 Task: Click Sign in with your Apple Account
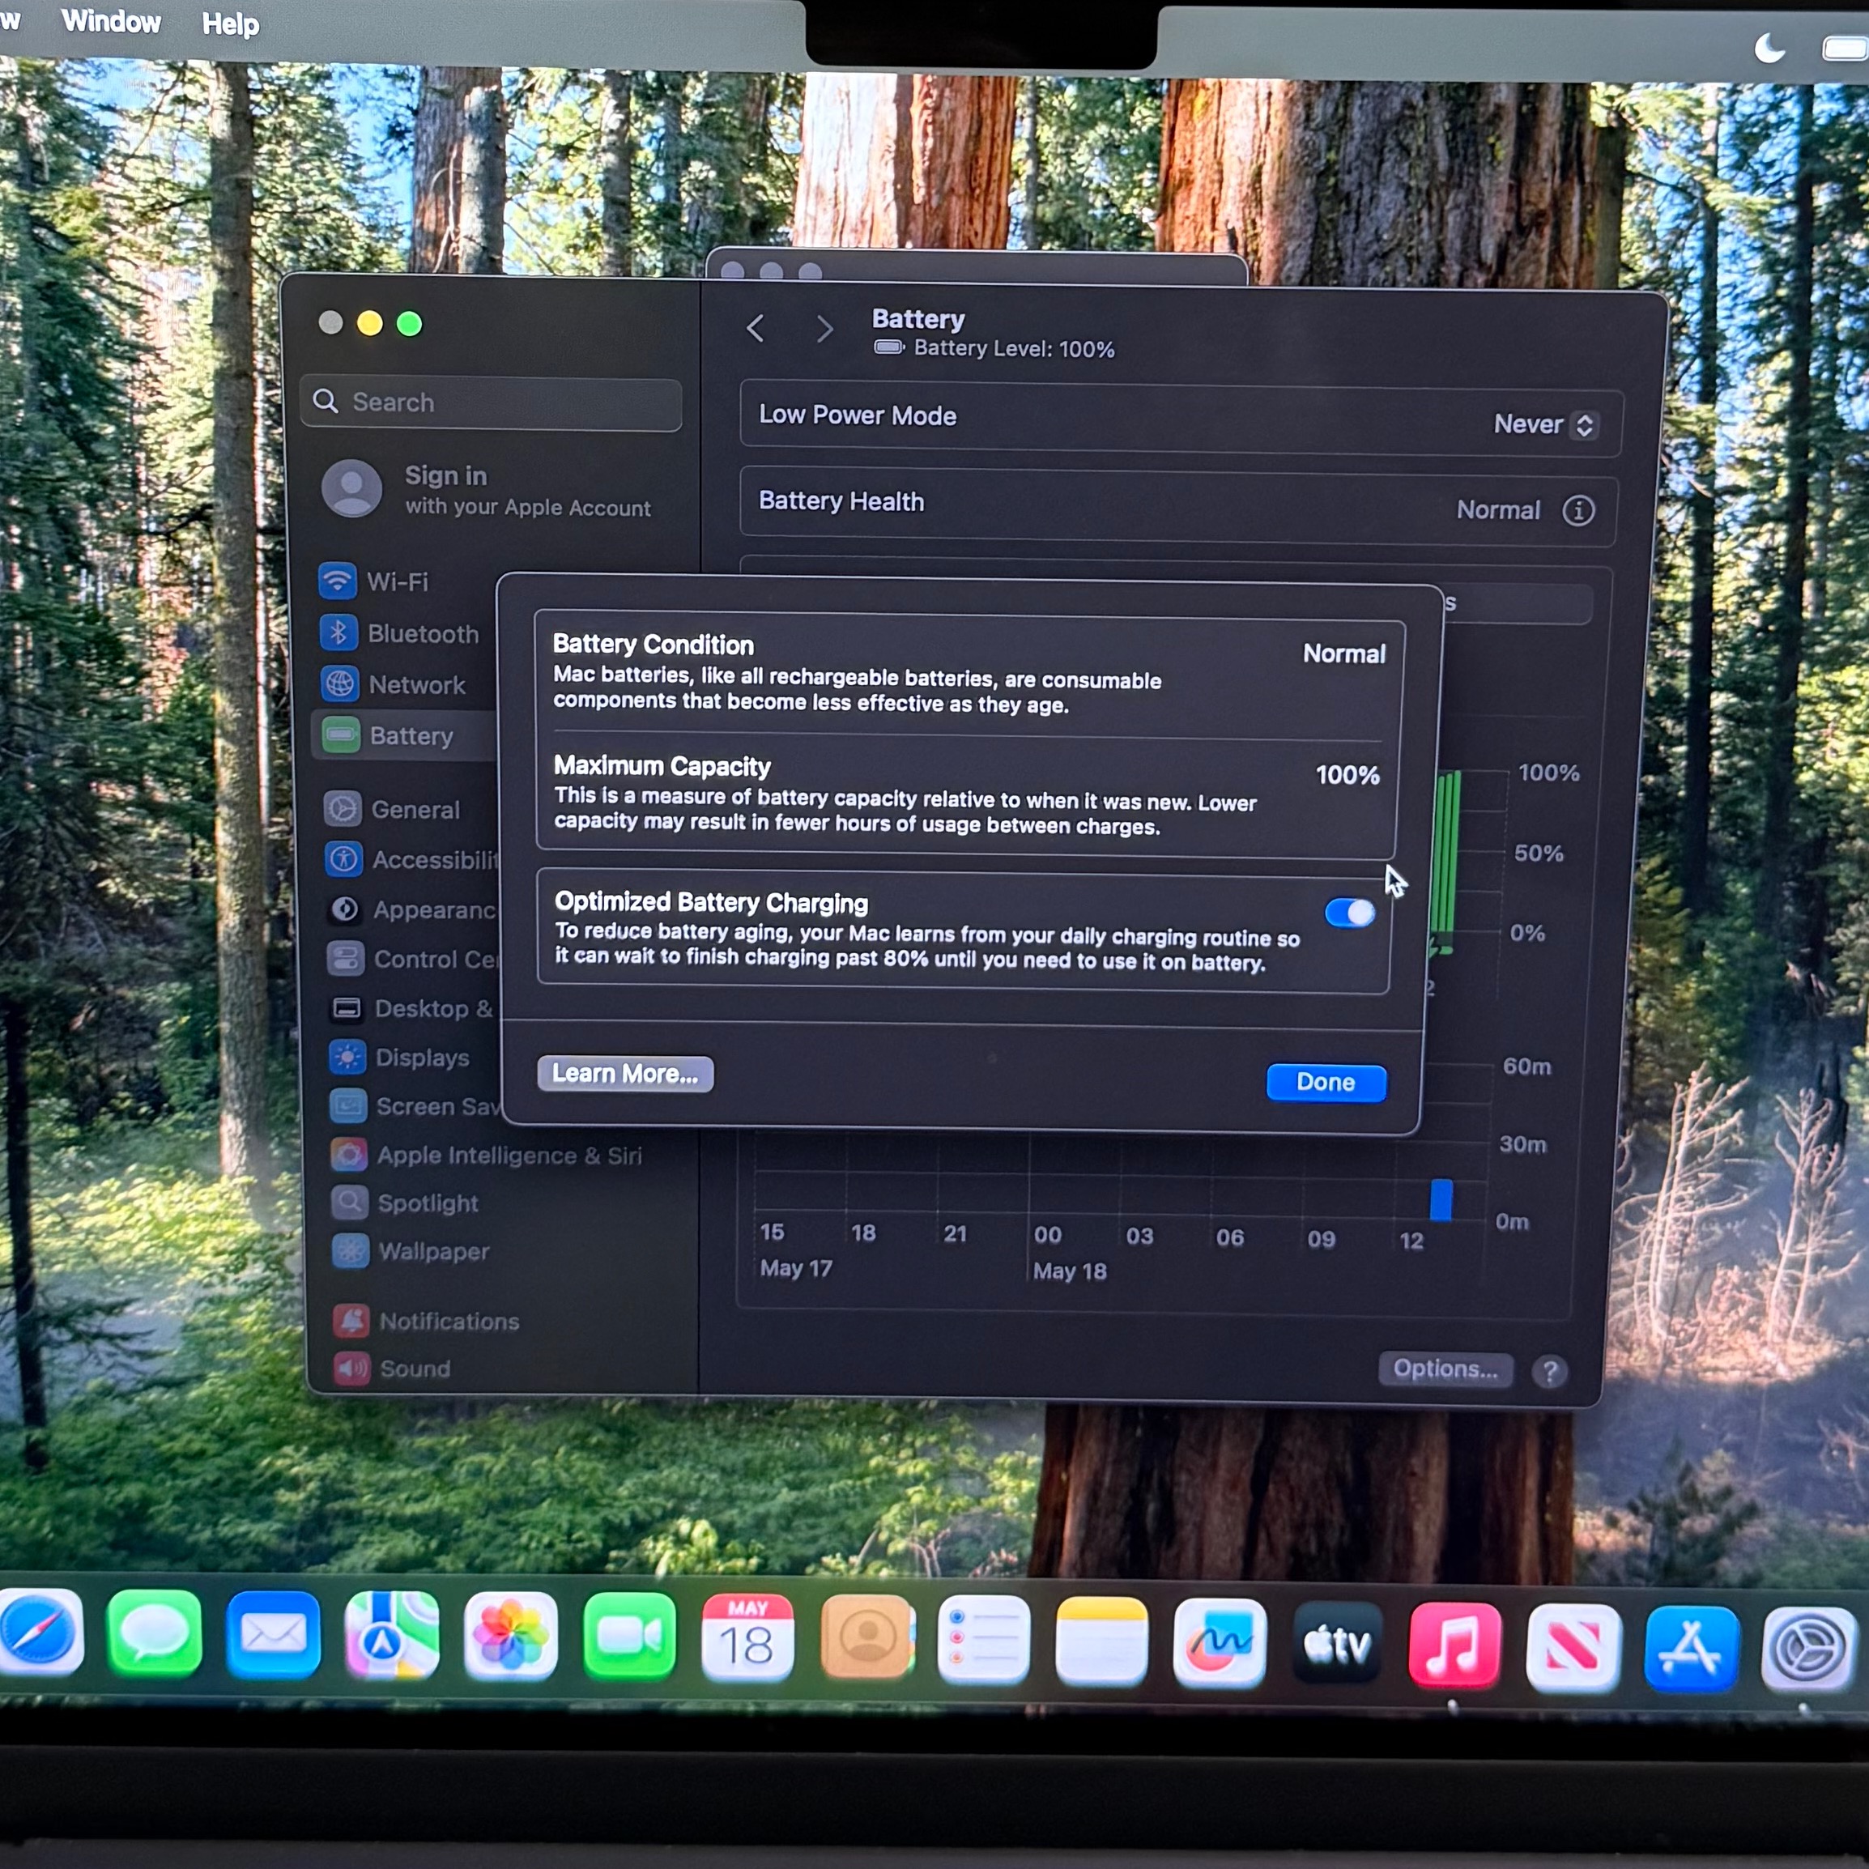(487, 489)
